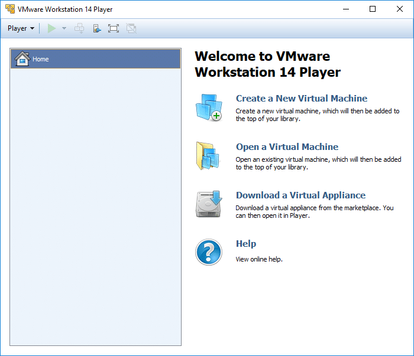Click the Unity mode toolbar icon
414x356 pixels.
click(x=131, y=28)
